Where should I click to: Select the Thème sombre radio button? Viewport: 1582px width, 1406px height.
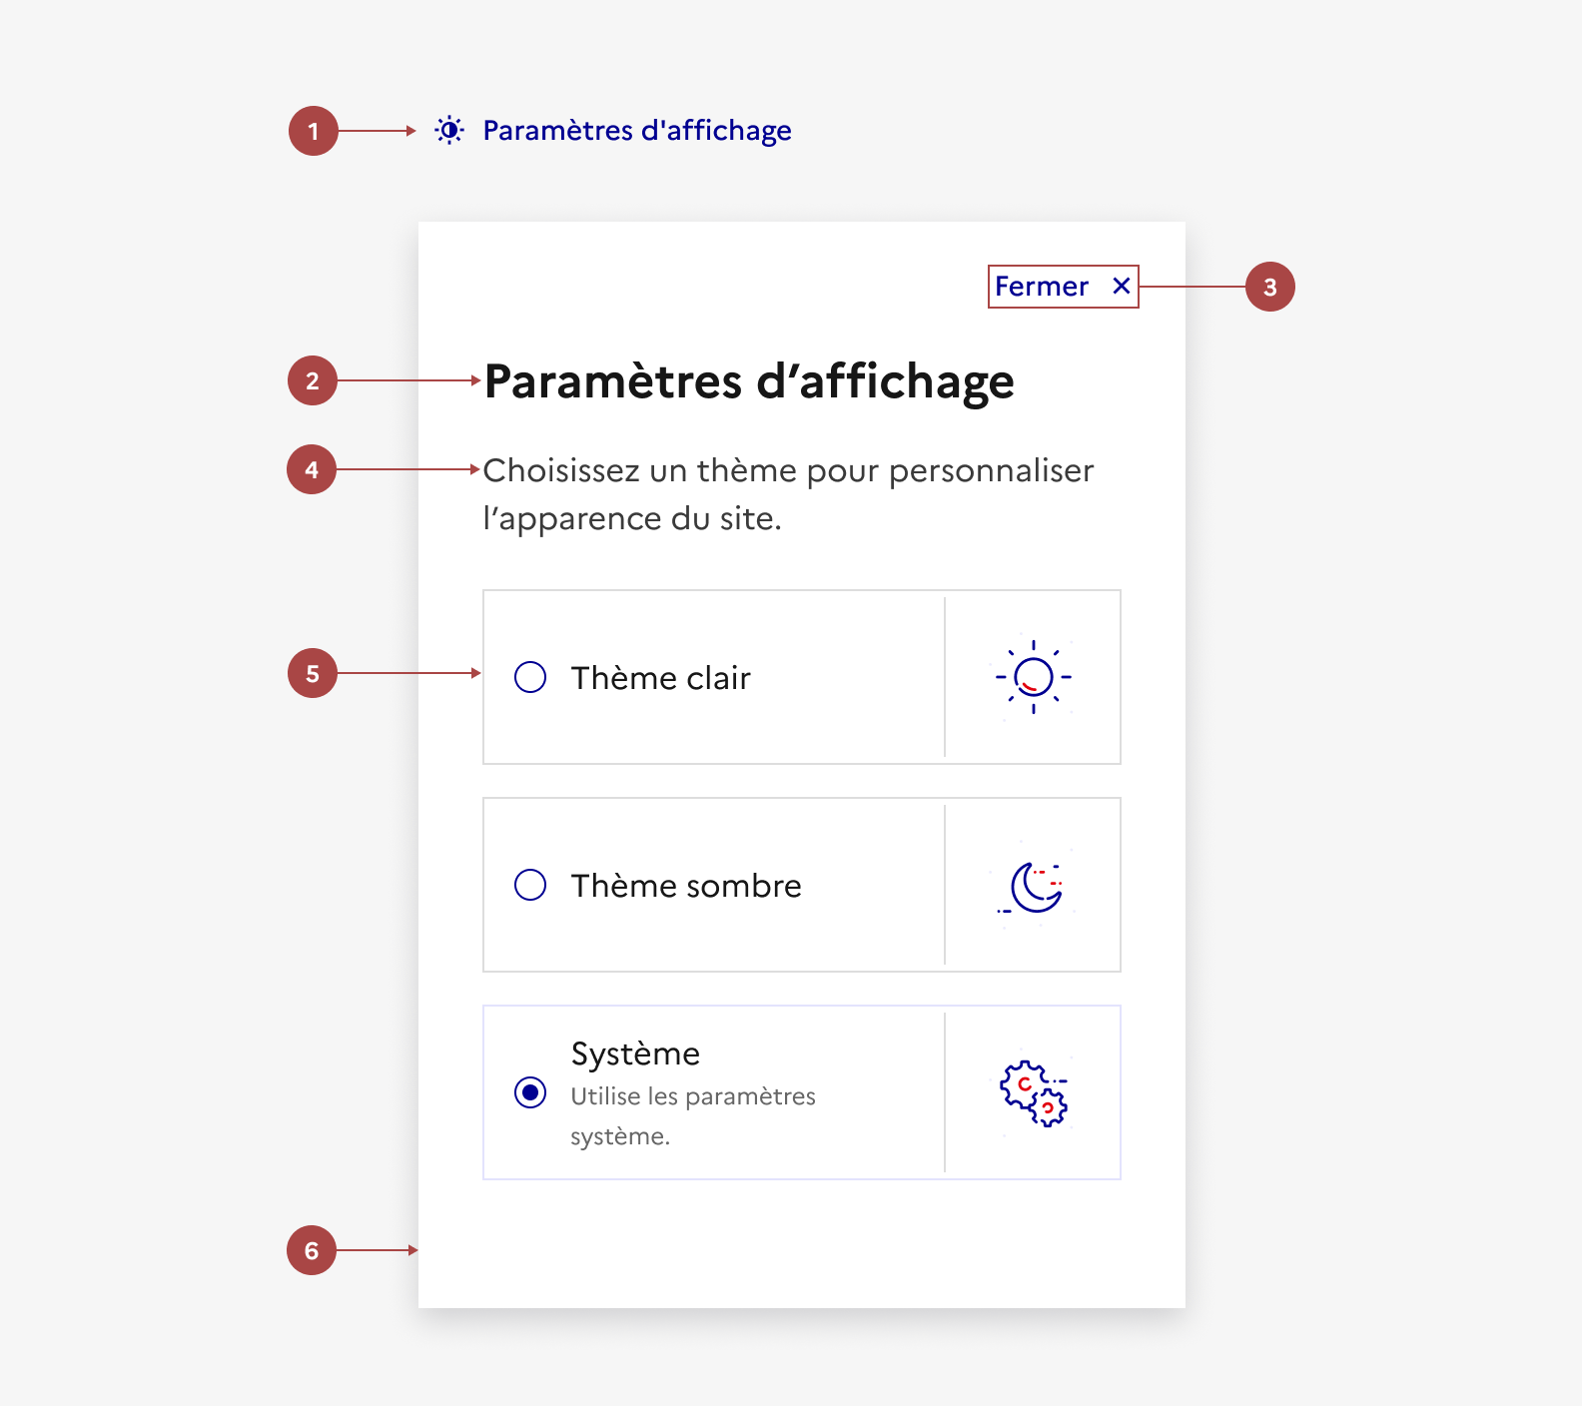coord(530,885)
